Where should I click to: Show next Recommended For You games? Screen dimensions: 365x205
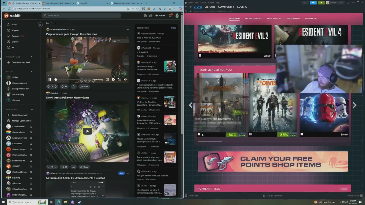[x=355, y=105]
